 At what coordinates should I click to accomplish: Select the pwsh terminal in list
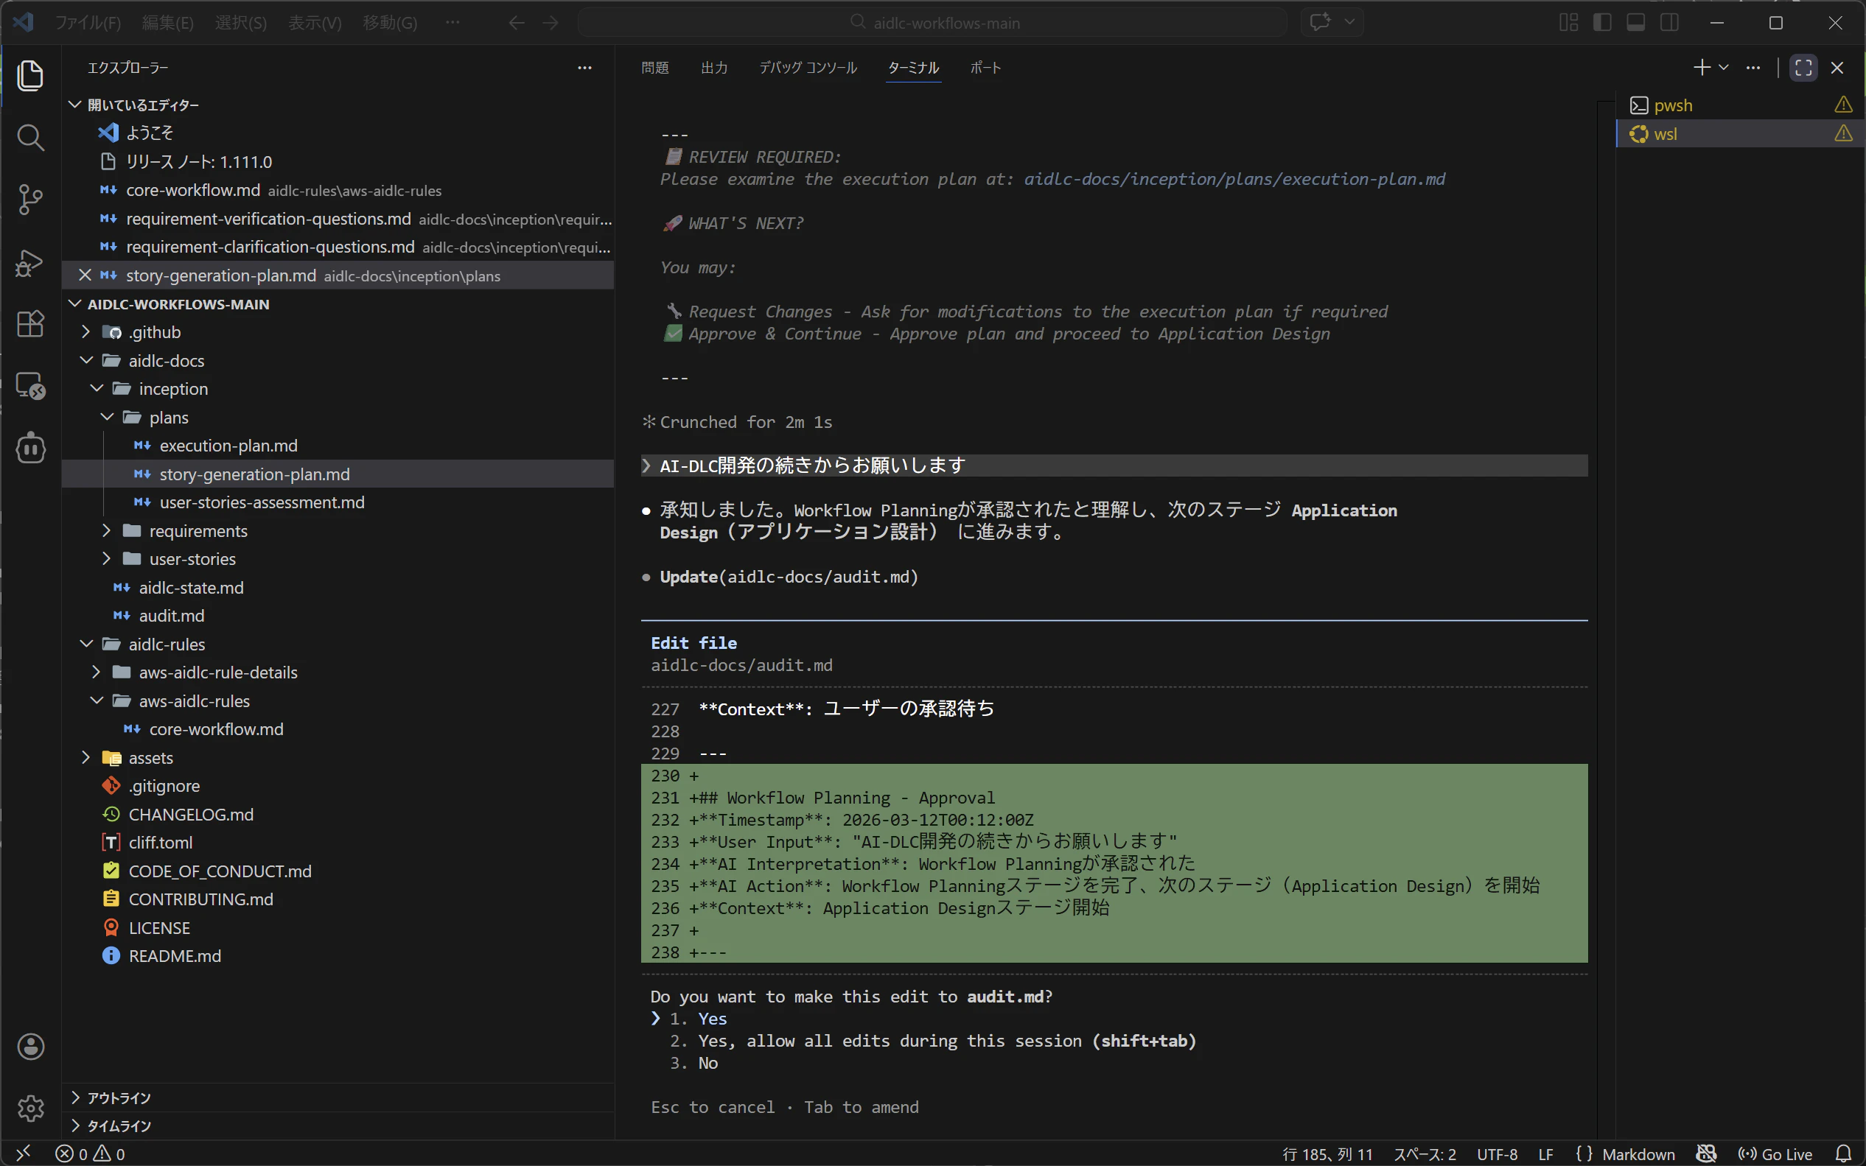(x=1740, y=105)
